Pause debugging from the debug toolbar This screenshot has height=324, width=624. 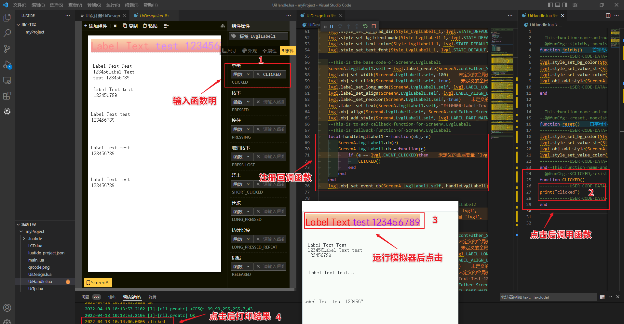[332, 26]
